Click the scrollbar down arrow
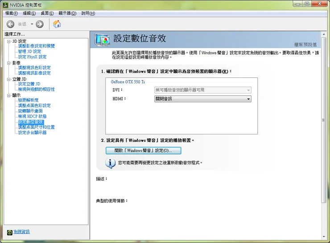 tap(324, 237)
